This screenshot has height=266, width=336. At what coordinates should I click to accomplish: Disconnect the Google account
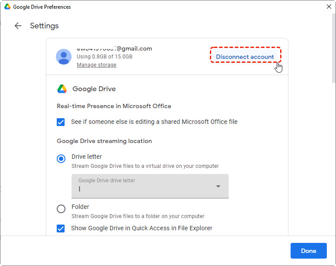[245, 57]
